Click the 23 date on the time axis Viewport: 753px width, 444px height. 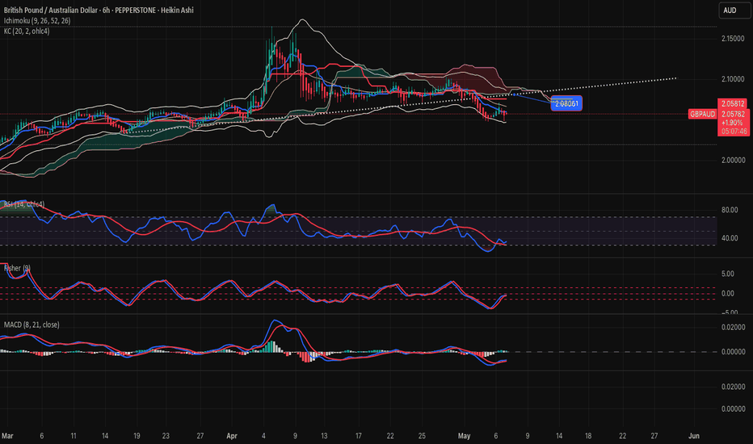click(x=166, y=436)
